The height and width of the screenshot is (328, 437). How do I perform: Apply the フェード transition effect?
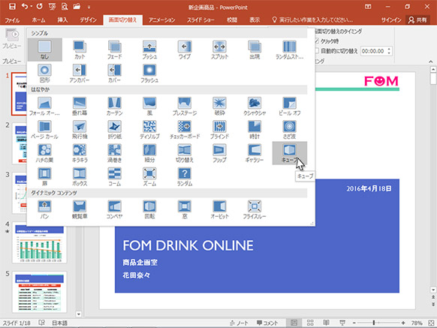tap(115, 50)
